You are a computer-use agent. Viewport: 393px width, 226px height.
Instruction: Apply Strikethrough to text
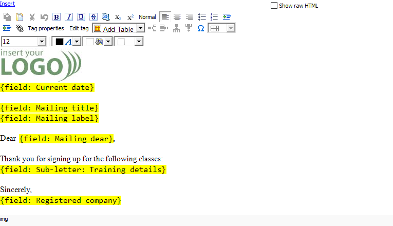(93, 17)
